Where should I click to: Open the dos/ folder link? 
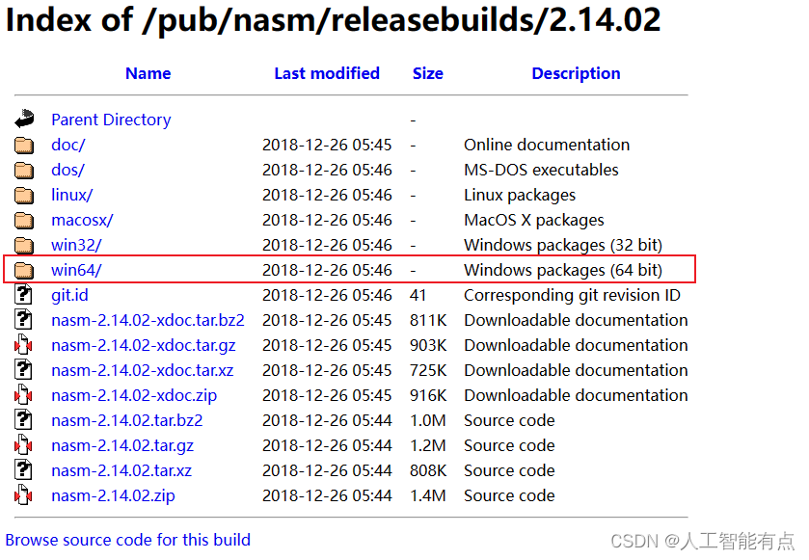click(67, 170)
